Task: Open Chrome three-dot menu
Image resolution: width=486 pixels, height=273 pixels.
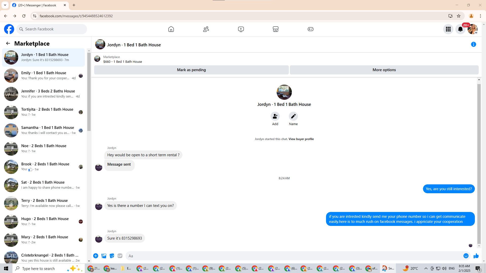Action: (480, 16)
